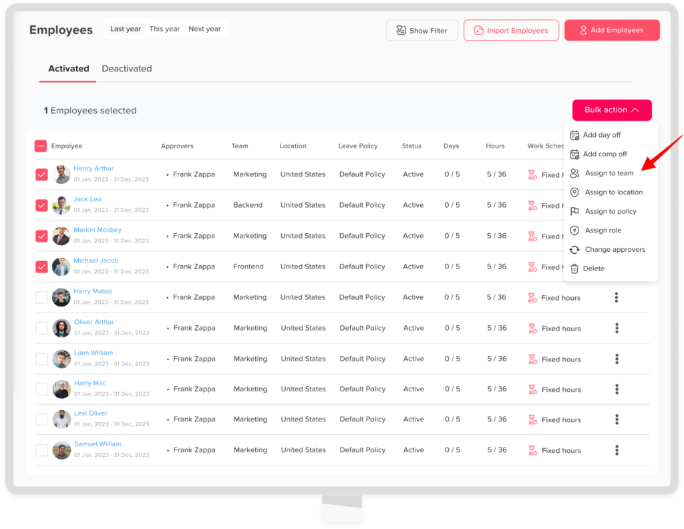Collapse the Bulk action dropdown
This screenshot has height=529, width=684.
click(611, 110)
